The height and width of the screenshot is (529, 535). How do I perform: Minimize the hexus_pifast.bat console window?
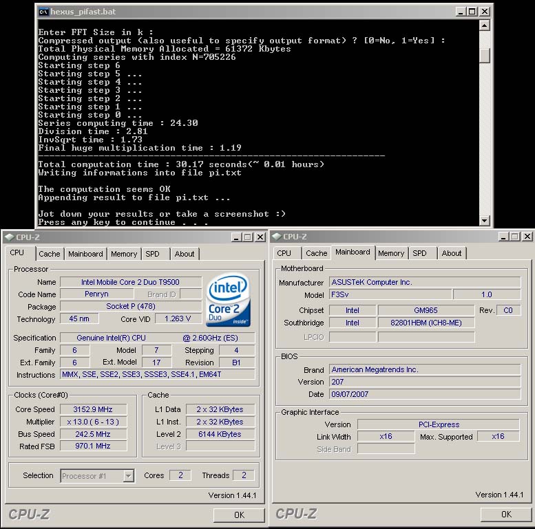point(461,12)
